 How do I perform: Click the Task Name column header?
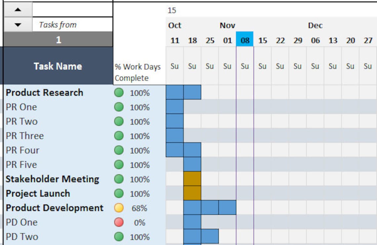point(58,66)
